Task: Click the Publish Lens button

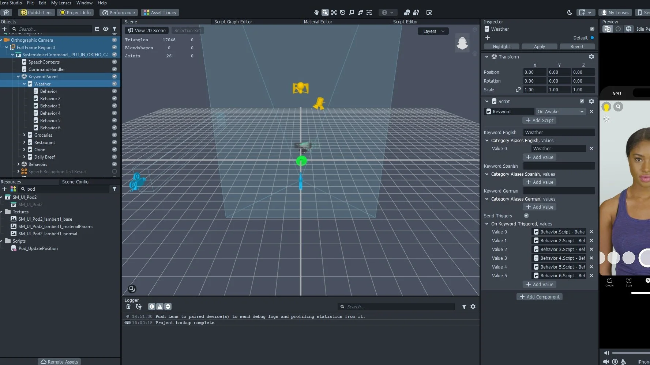Action: (37, 12)
